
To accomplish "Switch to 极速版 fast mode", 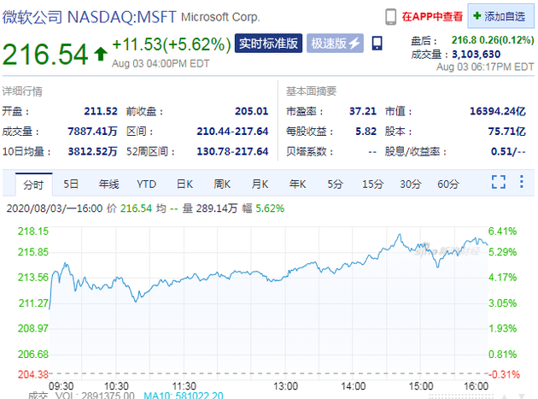I will coord(335,44).
